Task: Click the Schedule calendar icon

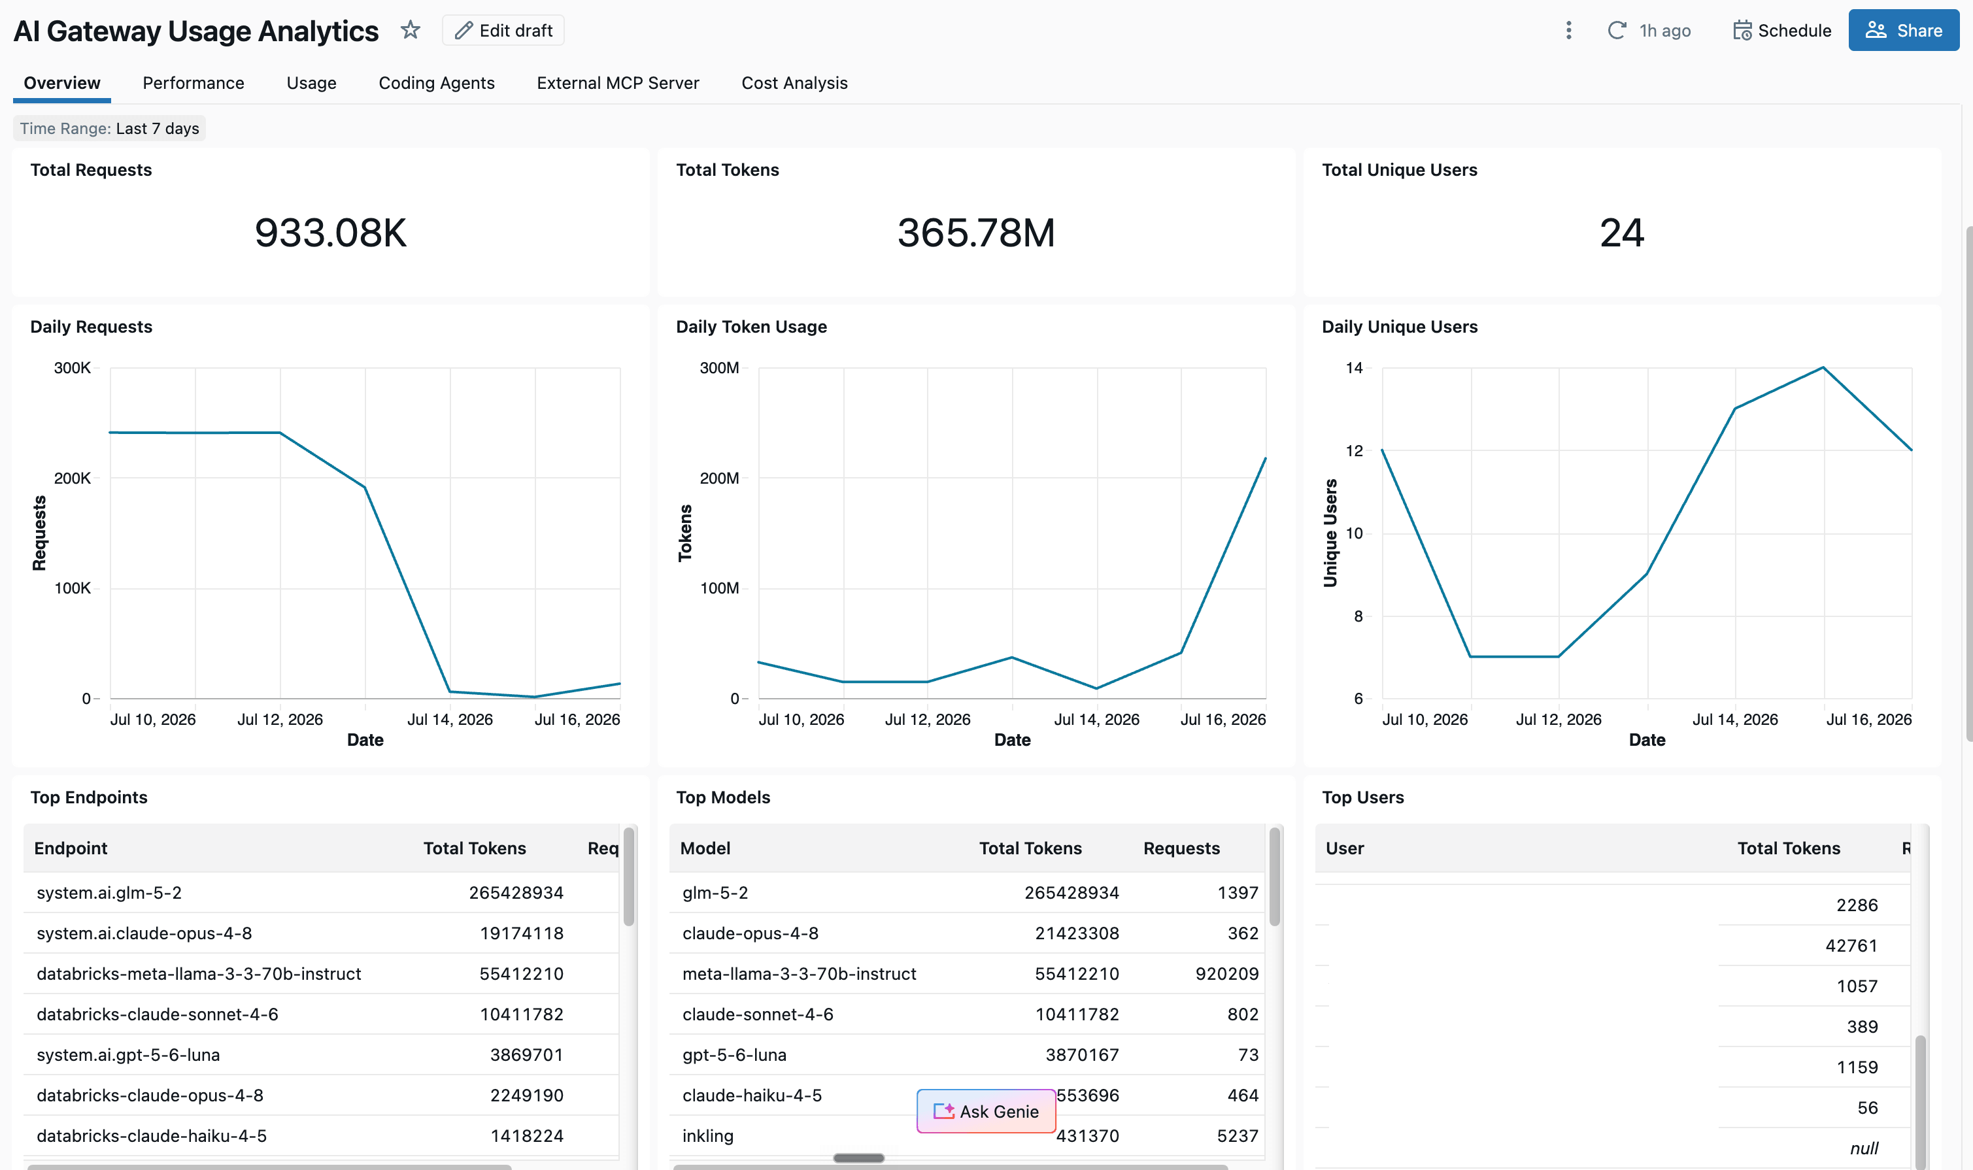Action: (x=1742, y=30)
